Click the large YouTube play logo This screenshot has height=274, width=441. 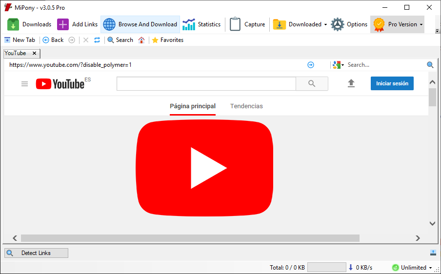(204, 168)
